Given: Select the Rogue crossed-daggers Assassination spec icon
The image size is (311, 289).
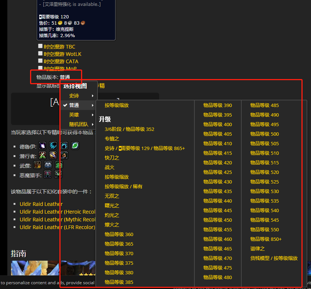Looking at the screenshot, I should (42, 156).
